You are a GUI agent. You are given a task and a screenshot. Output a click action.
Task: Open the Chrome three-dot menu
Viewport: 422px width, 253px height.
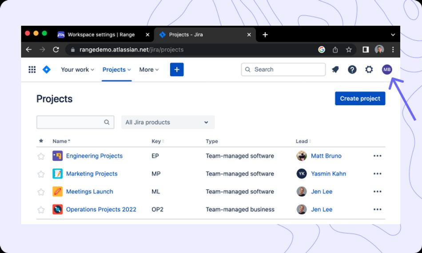coord(393,49)
